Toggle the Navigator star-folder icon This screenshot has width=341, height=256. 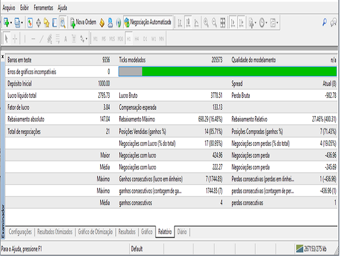(46, 22)
